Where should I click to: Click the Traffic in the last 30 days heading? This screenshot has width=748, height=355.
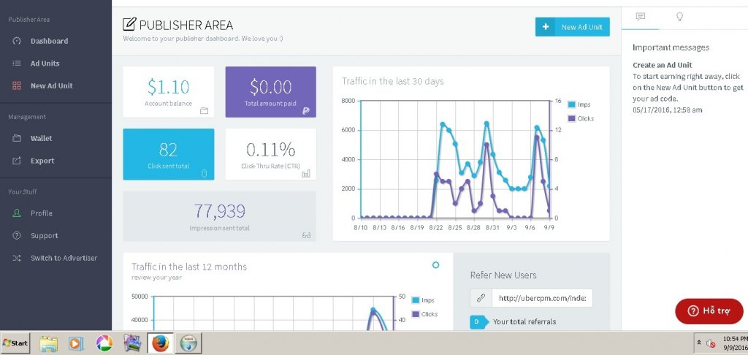click(x=392, y=81)
